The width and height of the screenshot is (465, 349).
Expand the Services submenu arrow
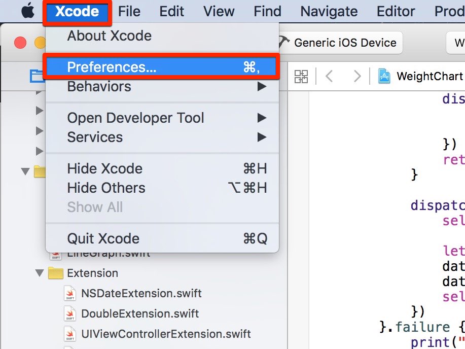pyautogui.click(x=262, y=137)
